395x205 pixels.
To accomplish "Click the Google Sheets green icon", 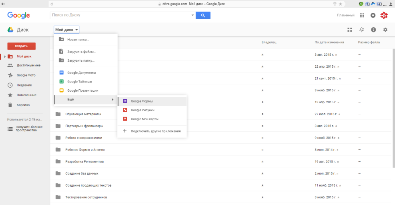I will point(62,81).
